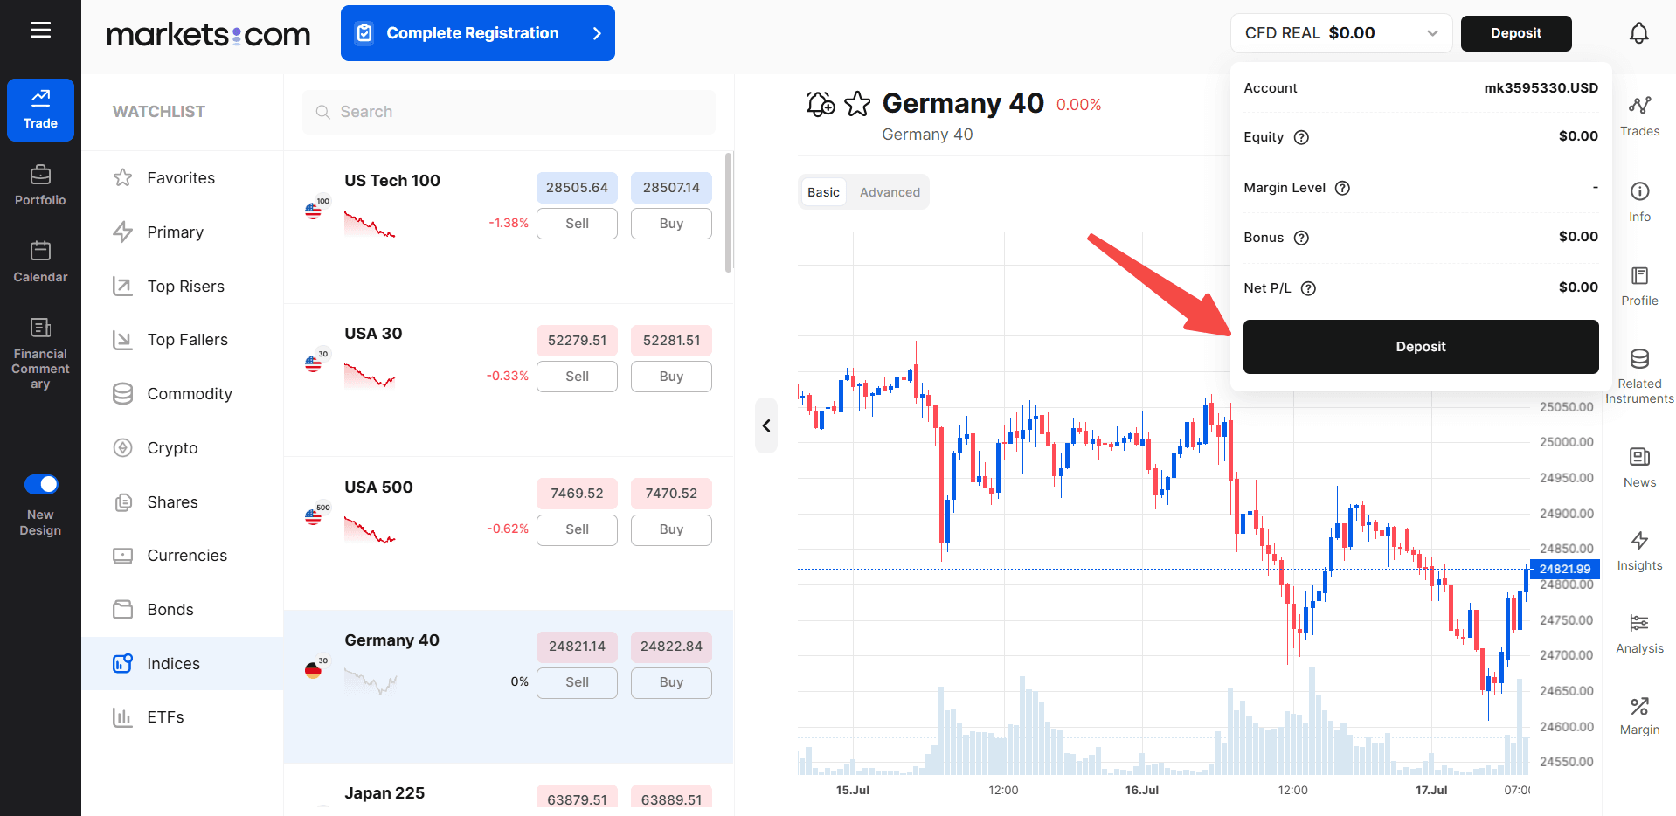Switch chart to Advanced tab
The height and width of the screenshot is (816, 1676).
890,192
